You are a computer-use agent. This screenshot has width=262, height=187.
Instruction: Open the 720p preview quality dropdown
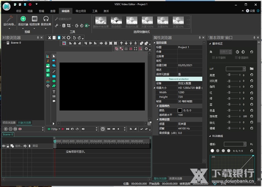click(x=59, y=129)
